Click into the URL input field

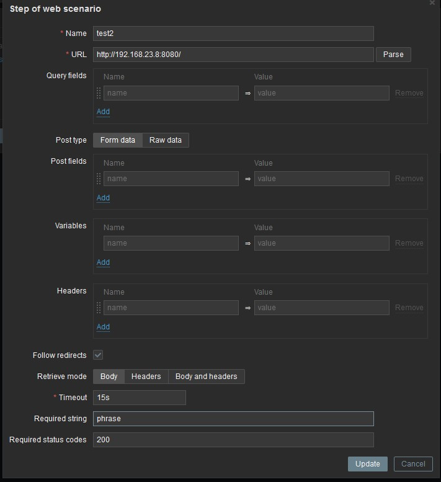[233, 55]
